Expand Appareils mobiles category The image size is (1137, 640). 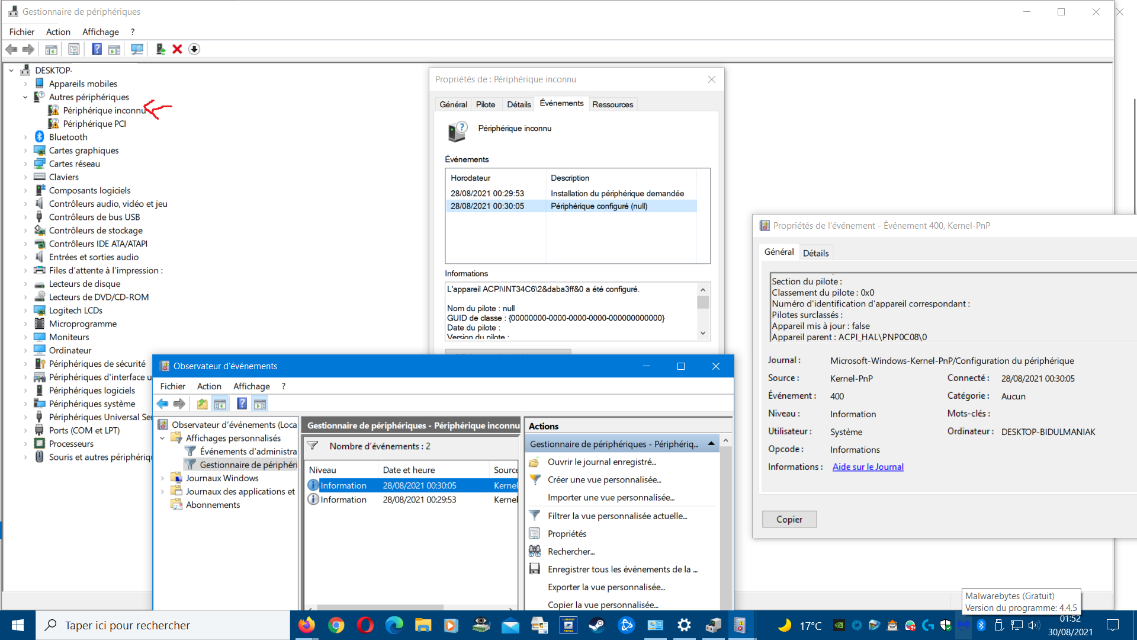25,84
